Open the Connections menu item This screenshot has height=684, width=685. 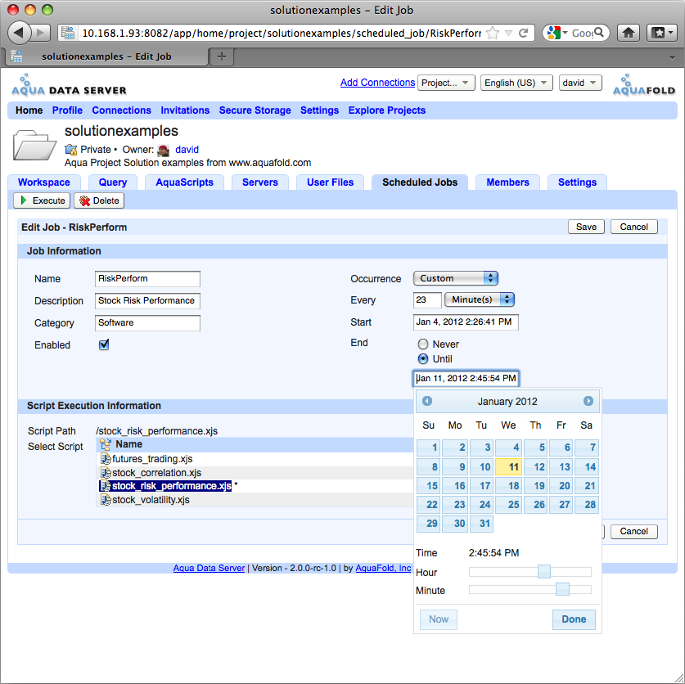pos(121,110)
